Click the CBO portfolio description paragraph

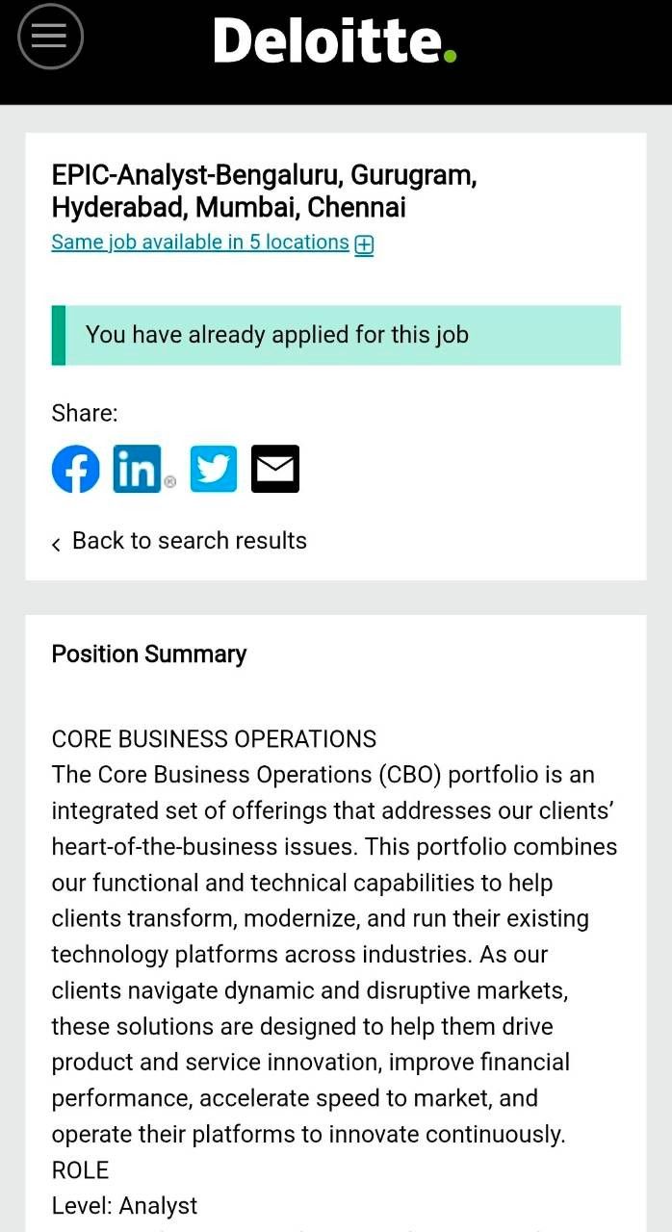point(335,954)
